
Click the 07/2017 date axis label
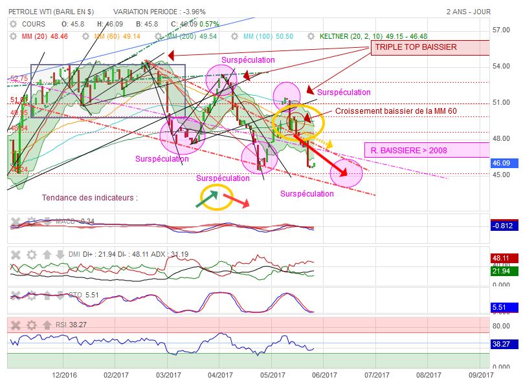coord(377,375)
